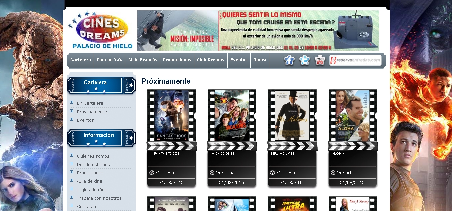Viewport: 452px width, 211px height.
Task: Click the film reel icon under 4 Fantasticos
Action: coord(152,173)
